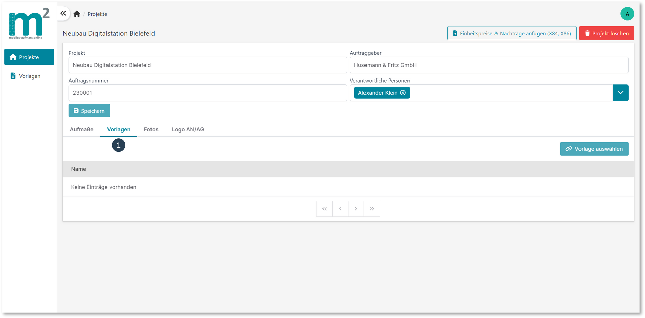Collapse the sidebar with double-chevron icon
The width and height of the screenshot is (645, 318).
point(63,14)
